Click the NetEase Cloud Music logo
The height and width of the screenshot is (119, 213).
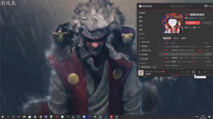click(x=146, y=6)
